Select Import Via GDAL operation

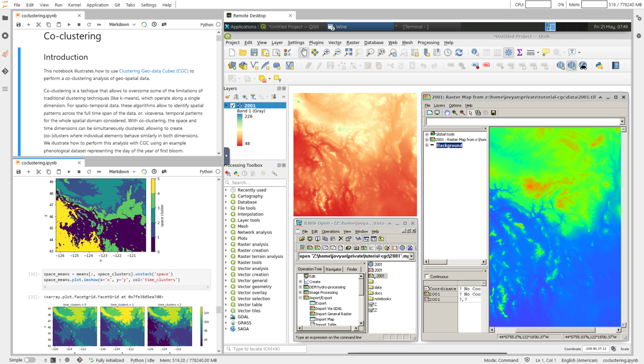click(x=328, y=308)
